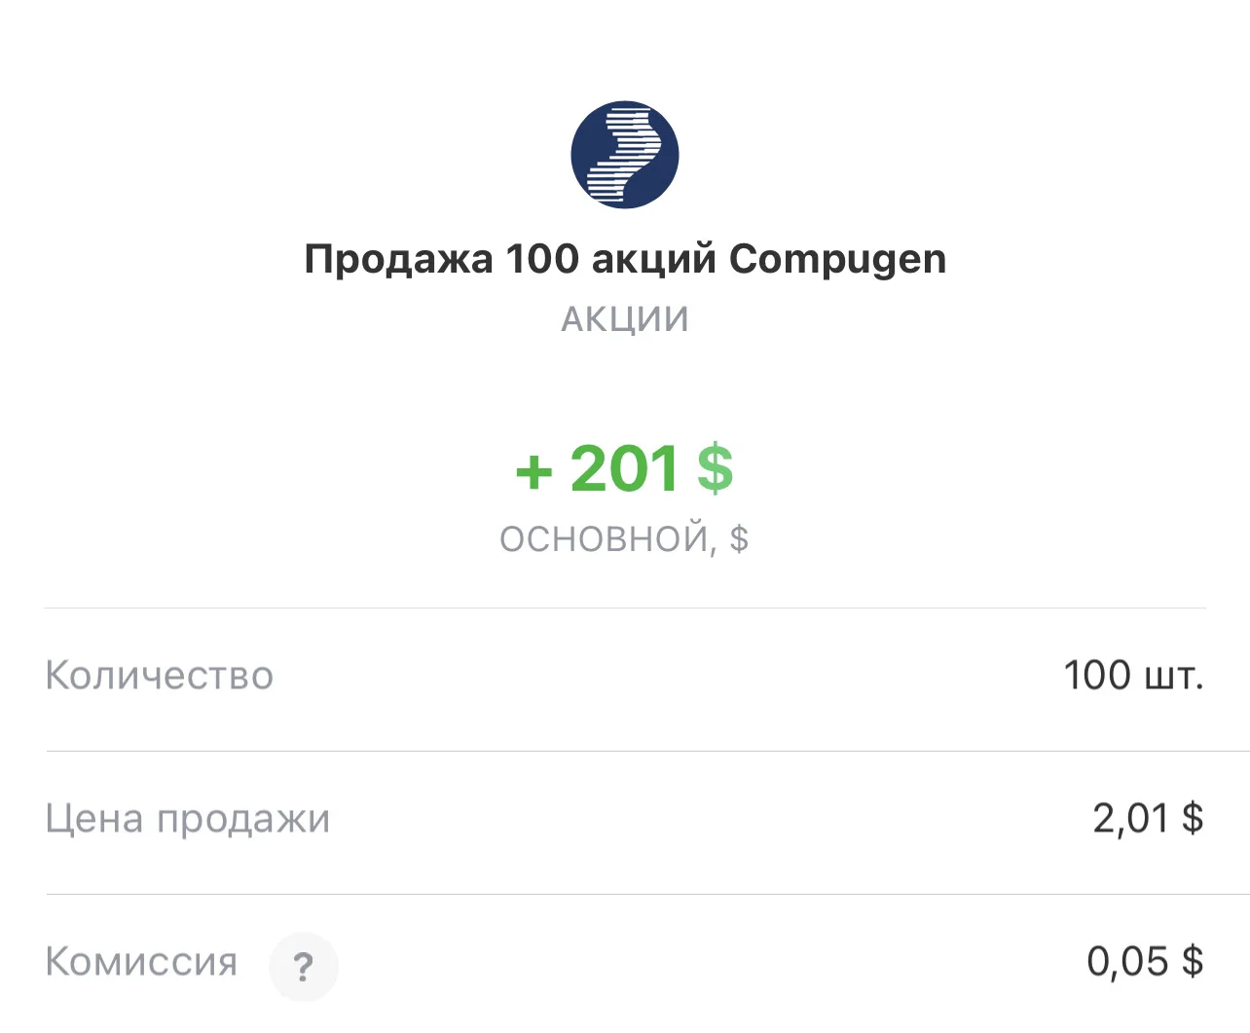Tap the gray АКЦИИ category label

(625, 319)
